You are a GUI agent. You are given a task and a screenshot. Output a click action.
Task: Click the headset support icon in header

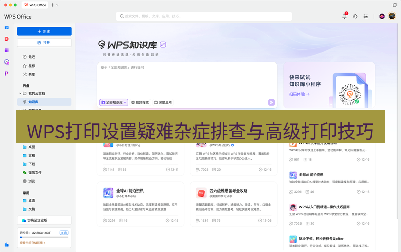pos(355,16)
